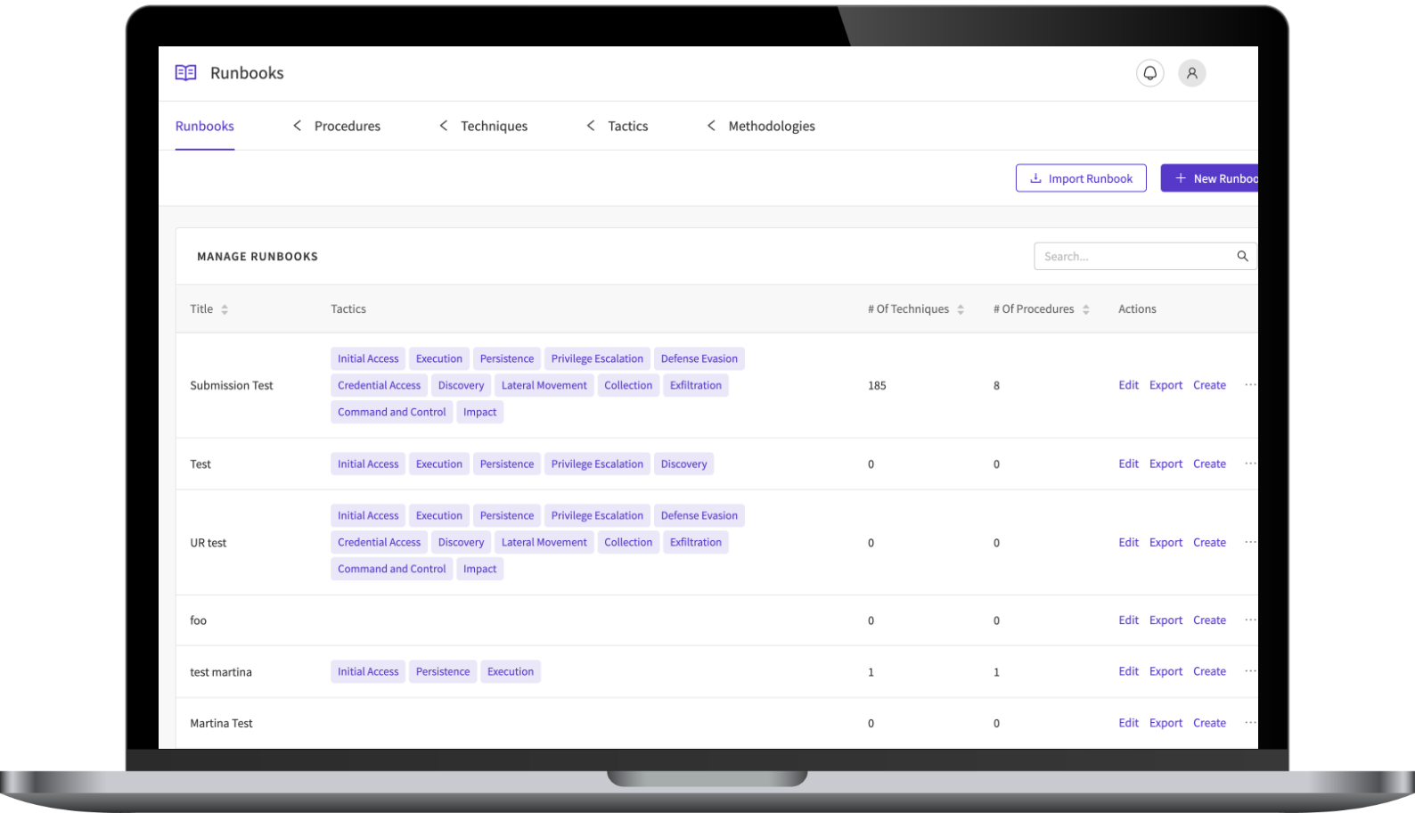Switch to the Procedures tab
Screen dimensions: 1415x813
point(347,127)
